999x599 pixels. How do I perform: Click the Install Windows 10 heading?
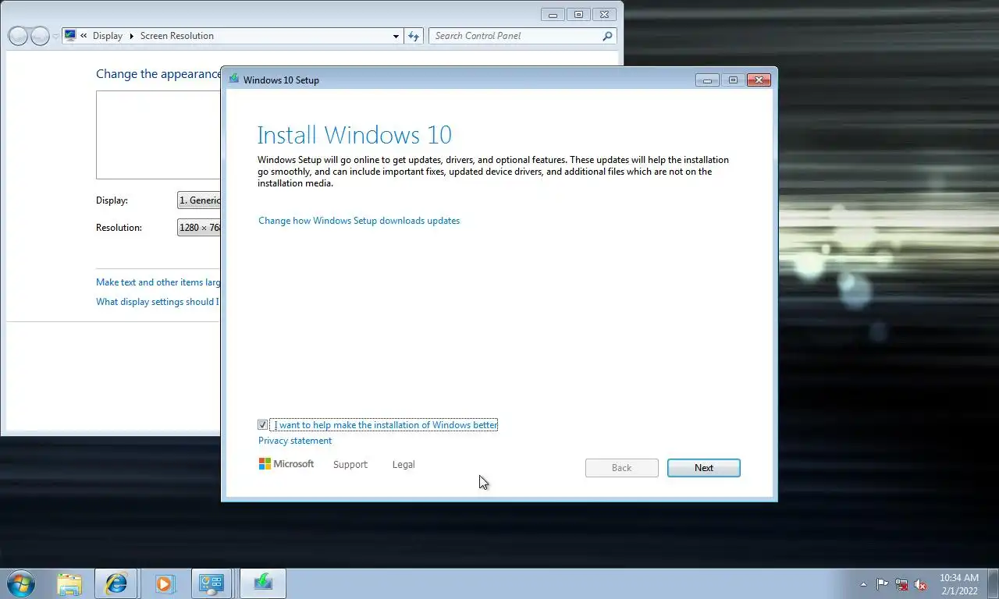tap(354, 135)
